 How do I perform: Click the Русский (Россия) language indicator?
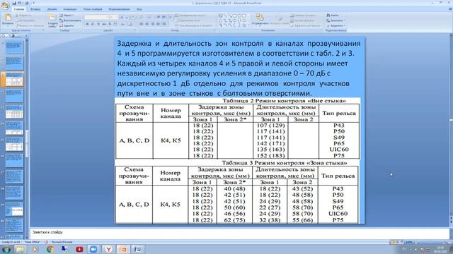coord(62,242)
